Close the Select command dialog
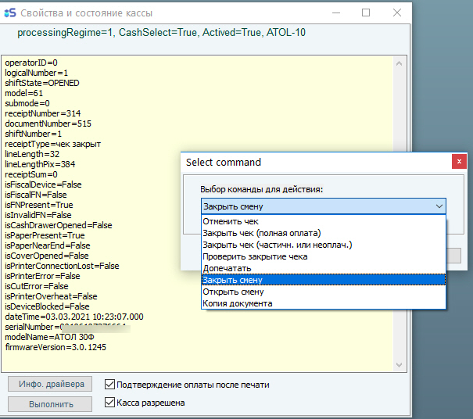 (458, 162)
